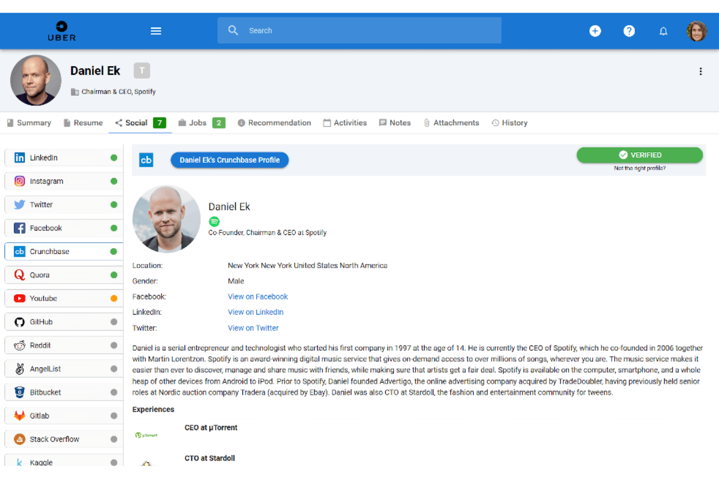This screenshot has height=479, width=719.
Task: Click the T badge beside Daniel Ek
Action: 142,71
